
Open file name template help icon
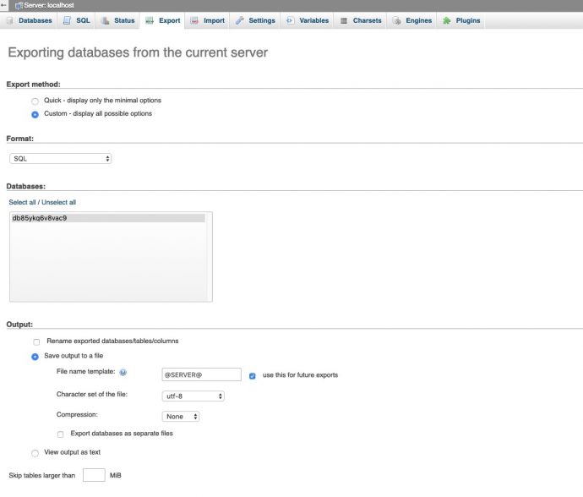pyautogui.click(x=123, y=372)
